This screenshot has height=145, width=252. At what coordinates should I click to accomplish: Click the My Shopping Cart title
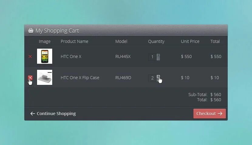pos(57,31)
